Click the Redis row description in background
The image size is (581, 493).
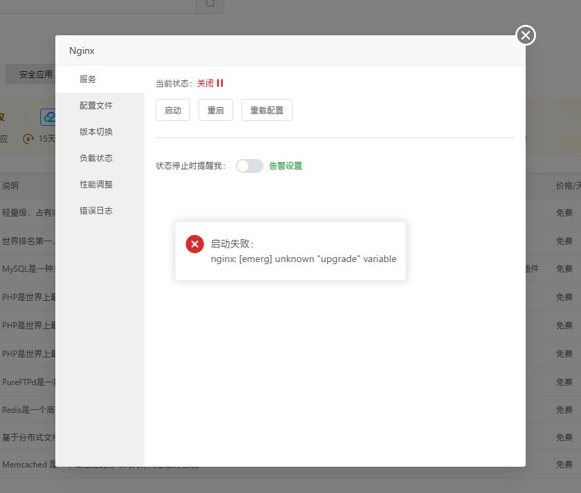click(28, 409)
